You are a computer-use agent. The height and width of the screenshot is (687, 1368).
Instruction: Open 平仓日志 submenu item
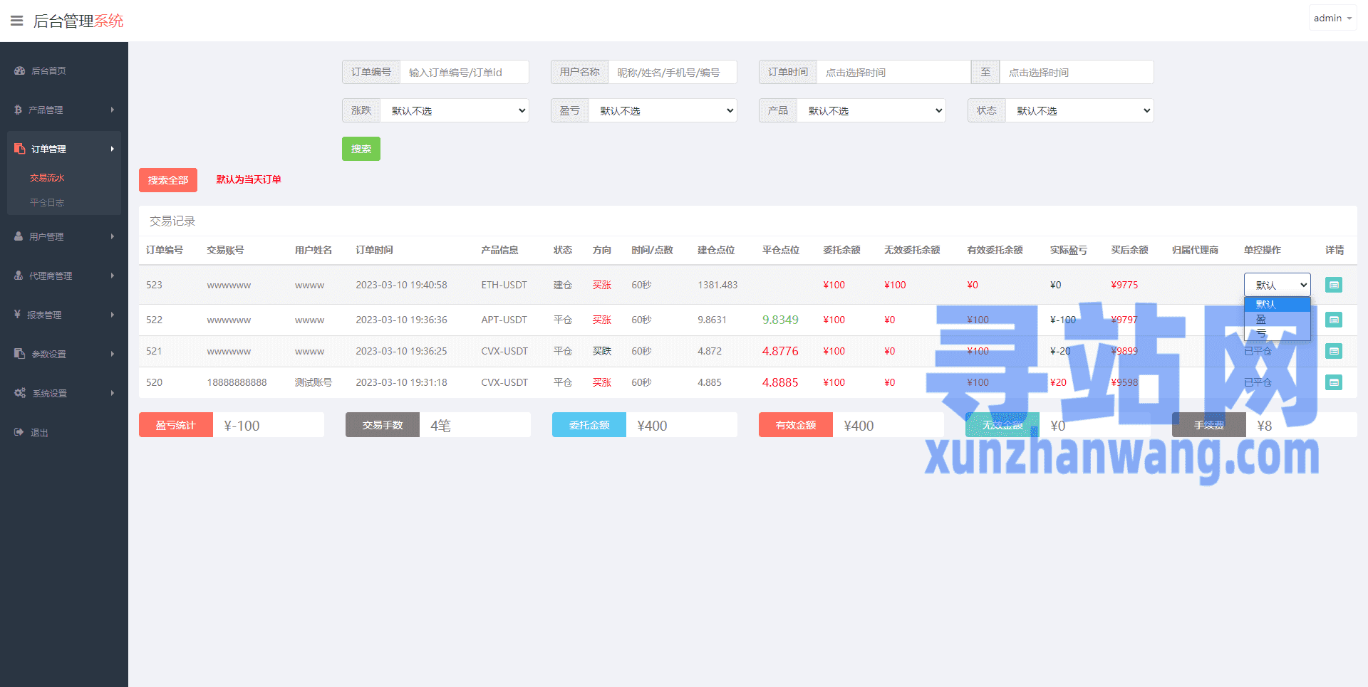tap(47, 202)
